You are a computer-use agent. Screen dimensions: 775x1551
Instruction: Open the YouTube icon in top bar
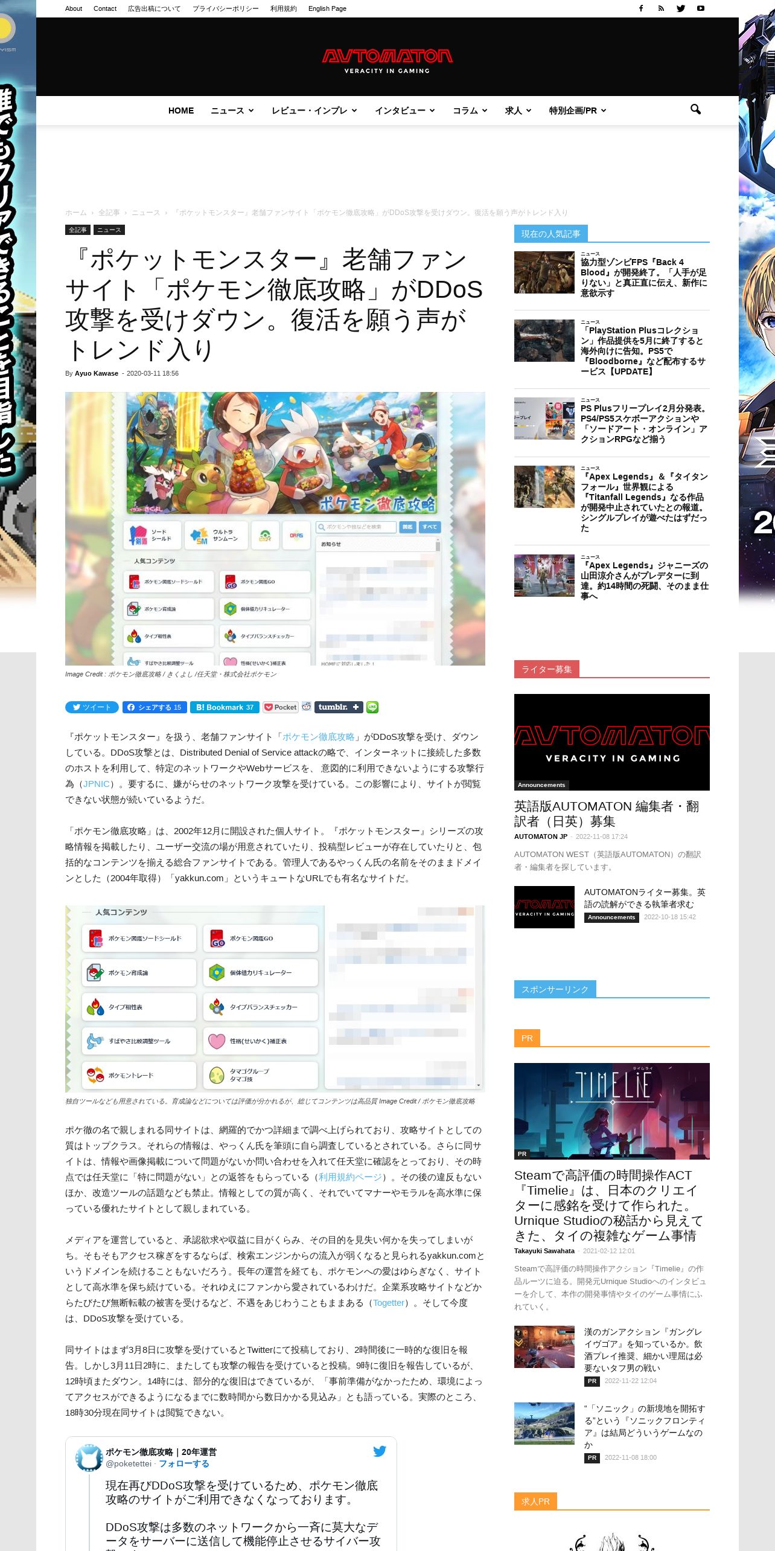tap(701, 8)
